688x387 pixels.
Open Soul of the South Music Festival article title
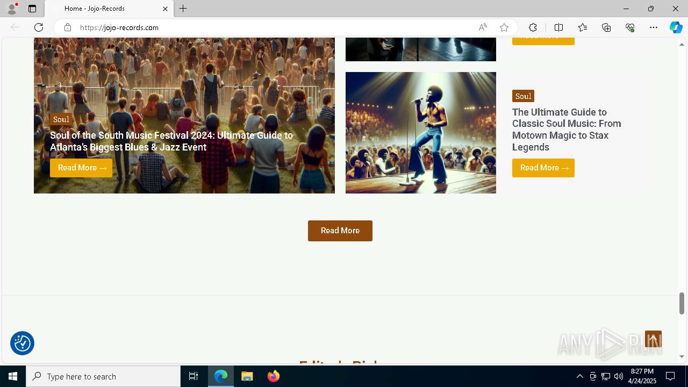[x=171, y=141]
